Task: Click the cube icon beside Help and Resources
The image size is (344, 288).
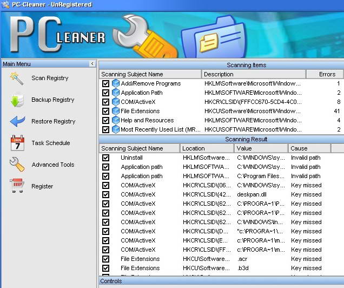Action: (x=115, y=120)
